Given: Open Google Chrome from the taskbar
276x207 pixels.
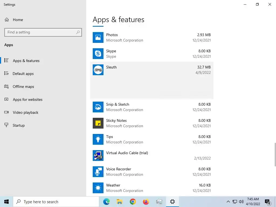Looking at the screenshot, I should point(133,202).
